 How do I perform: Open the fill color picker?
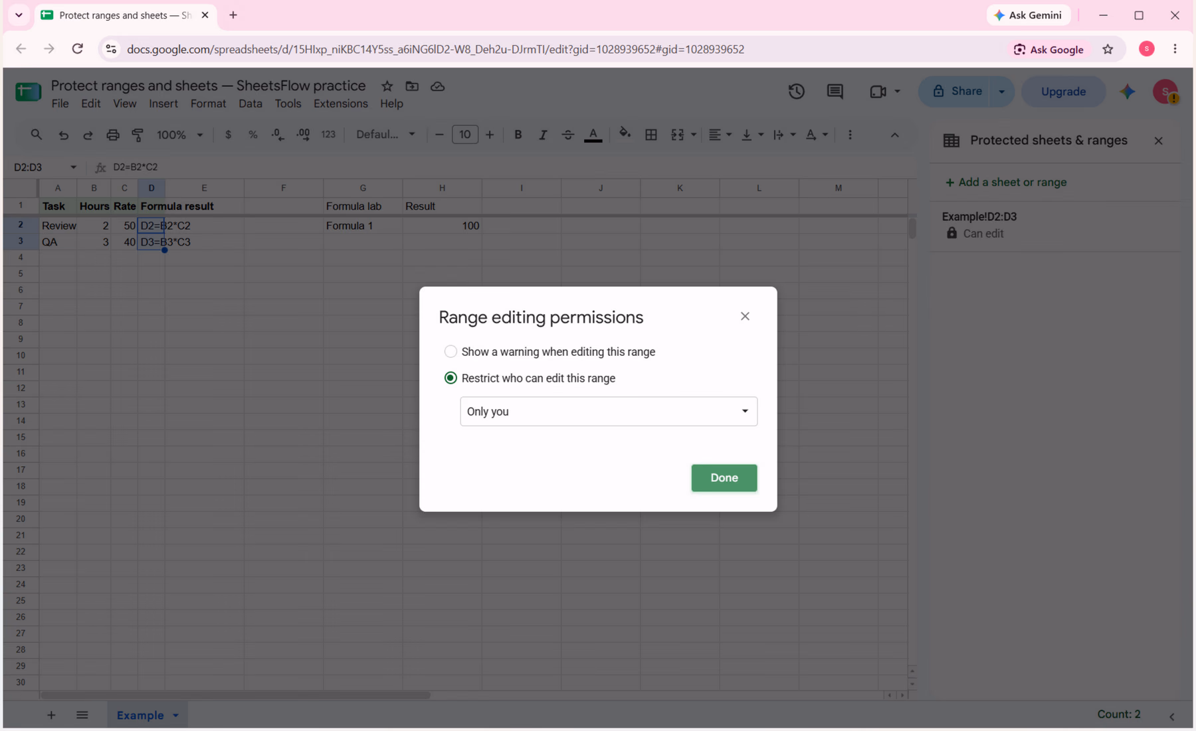tap(625, 135)
